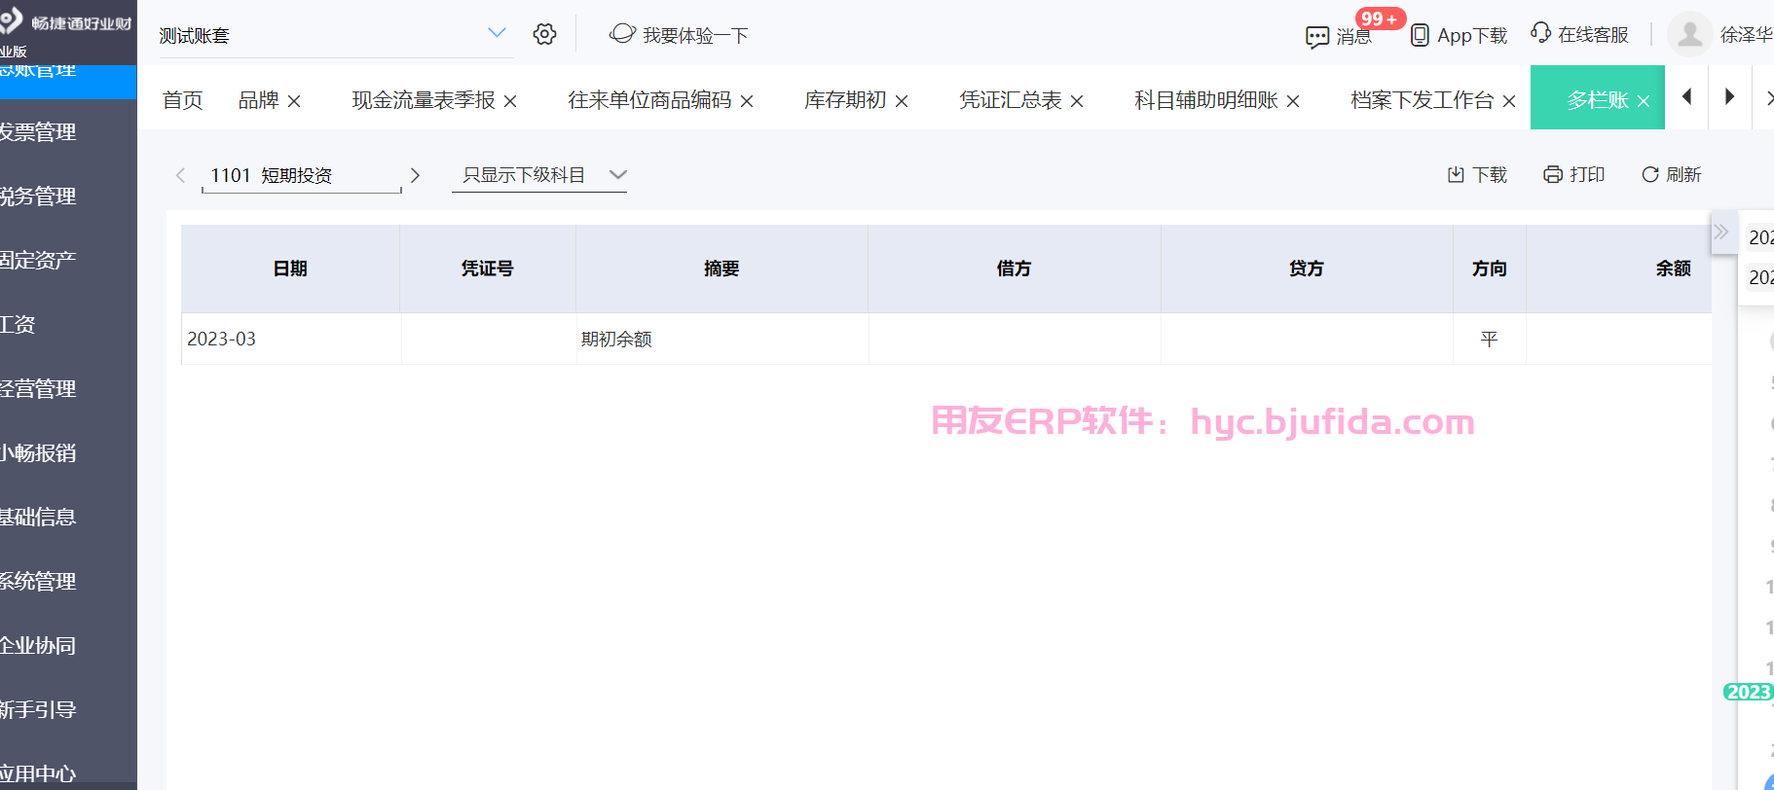Go to next account with right chevron

click(x=415, y=175)
